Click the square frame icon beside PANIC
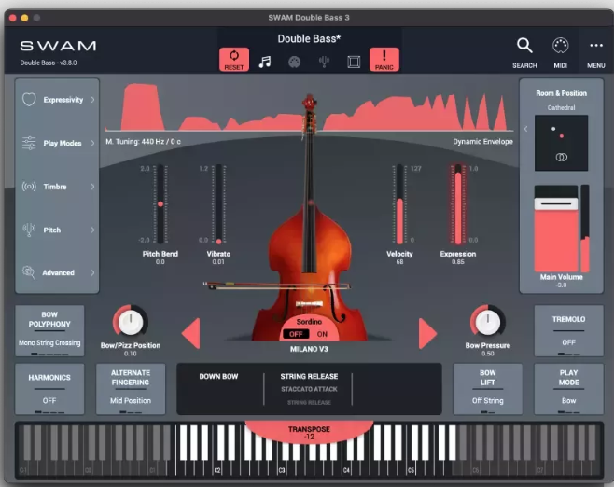 pos(354,62)
